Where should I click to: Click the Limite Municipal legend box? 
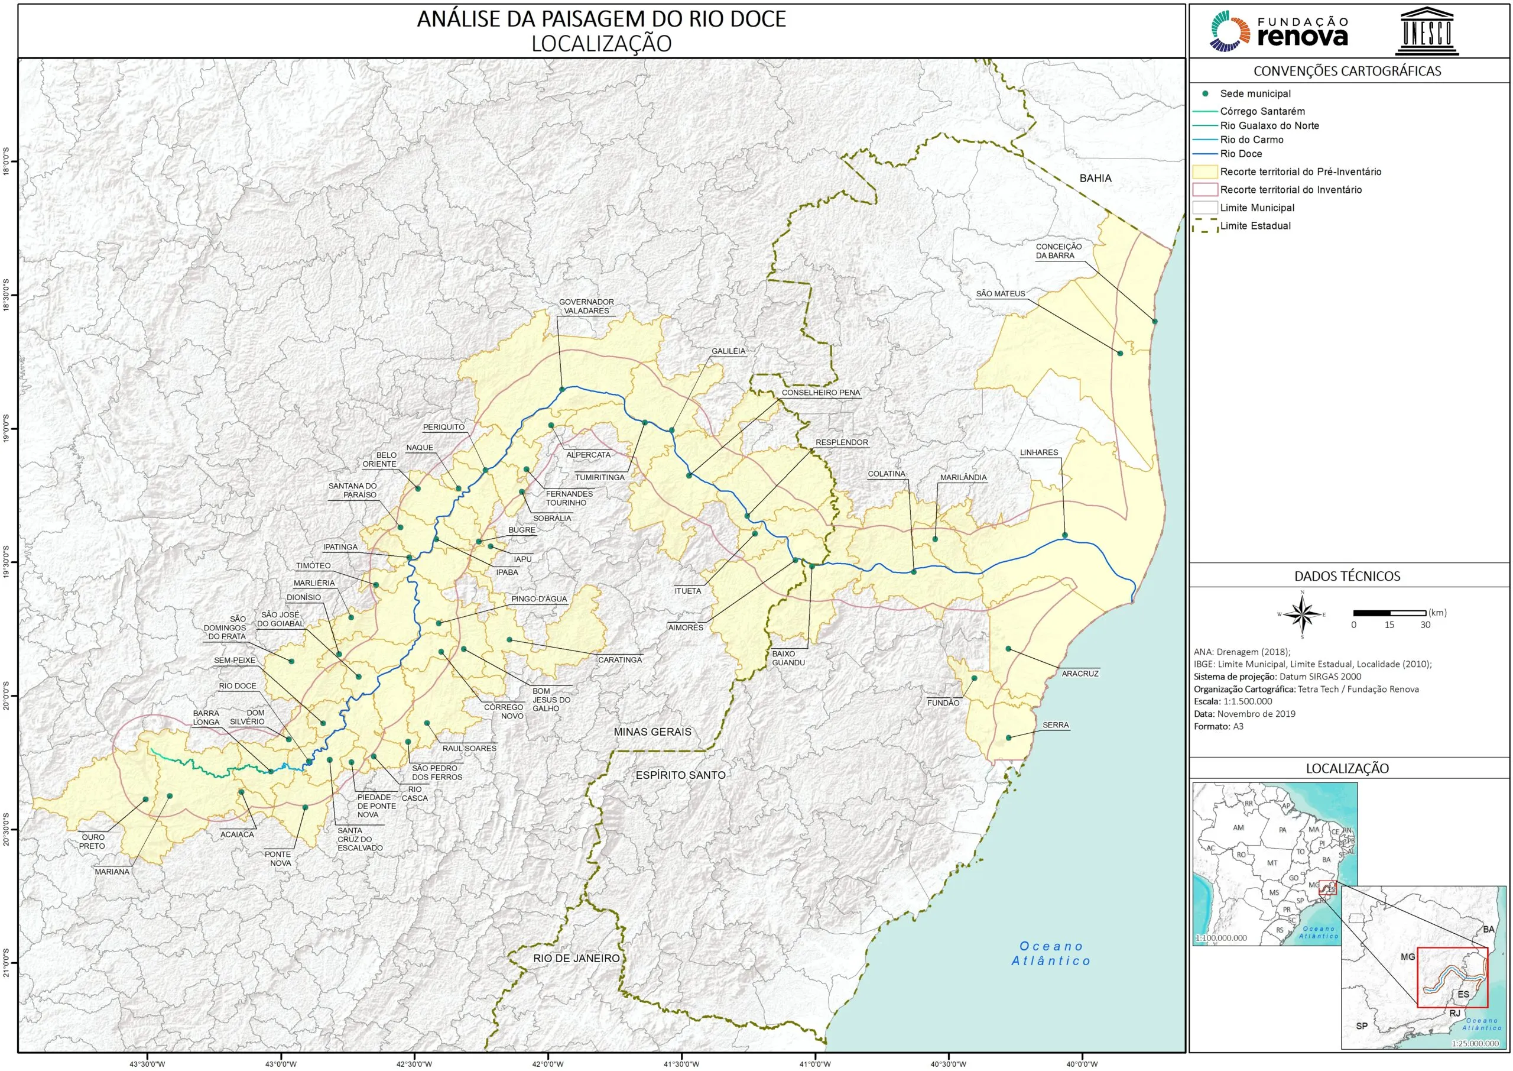coord(1205,208)
